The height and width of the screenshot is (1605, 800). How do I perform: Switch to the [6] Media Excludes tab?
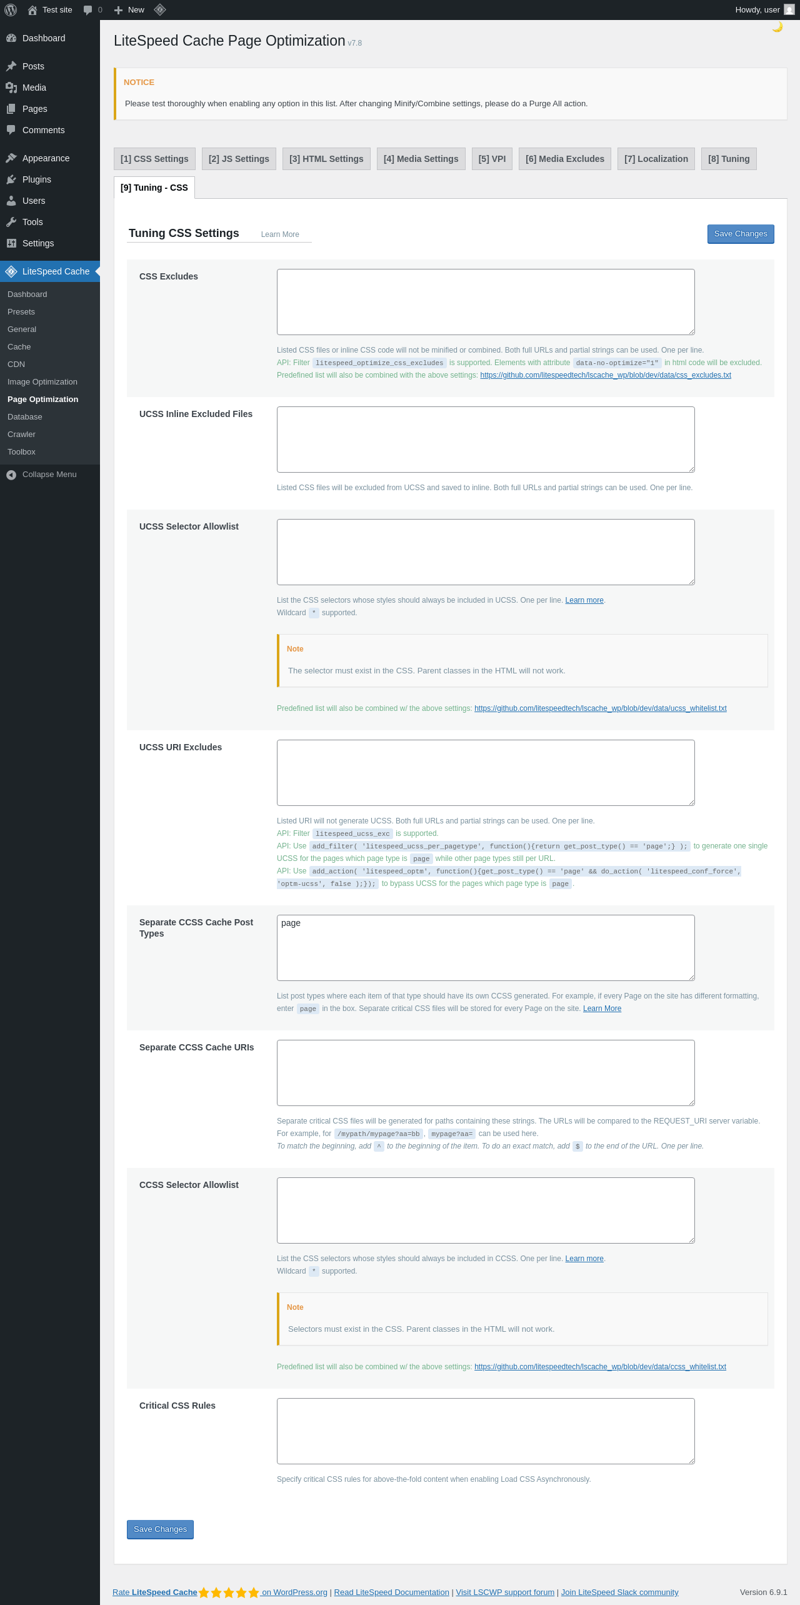coord(565,159)
